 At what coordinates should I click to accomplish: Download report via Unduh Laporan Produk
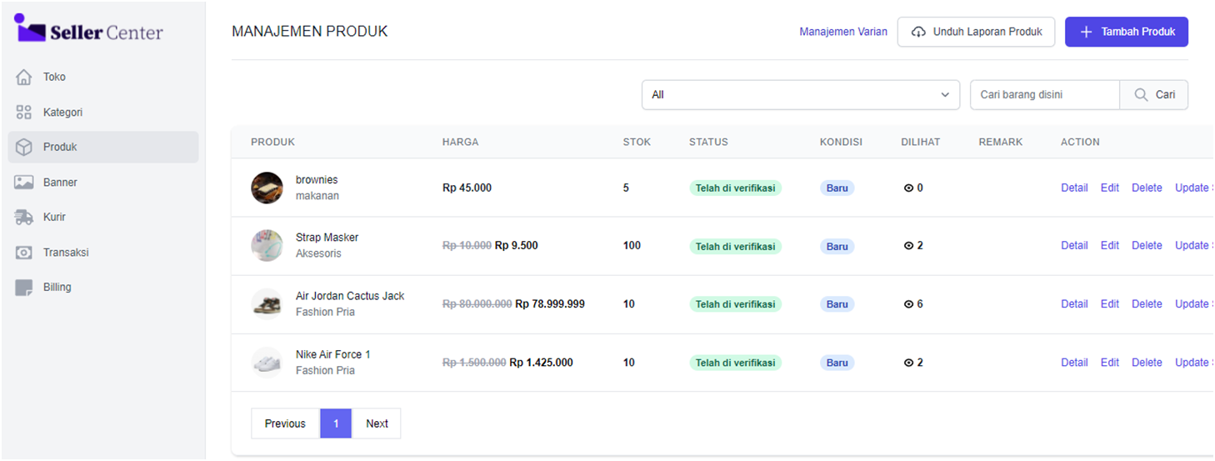pos(976,32)
